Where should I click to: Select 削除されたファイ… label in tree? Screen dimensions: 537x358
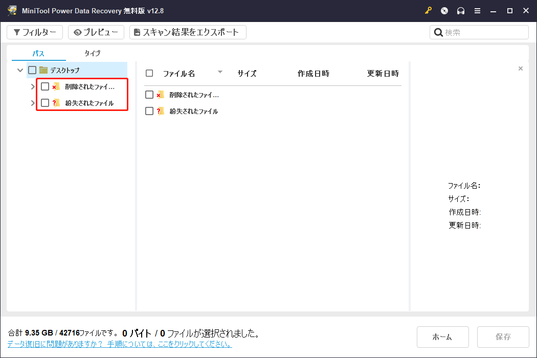click(89, 86)
